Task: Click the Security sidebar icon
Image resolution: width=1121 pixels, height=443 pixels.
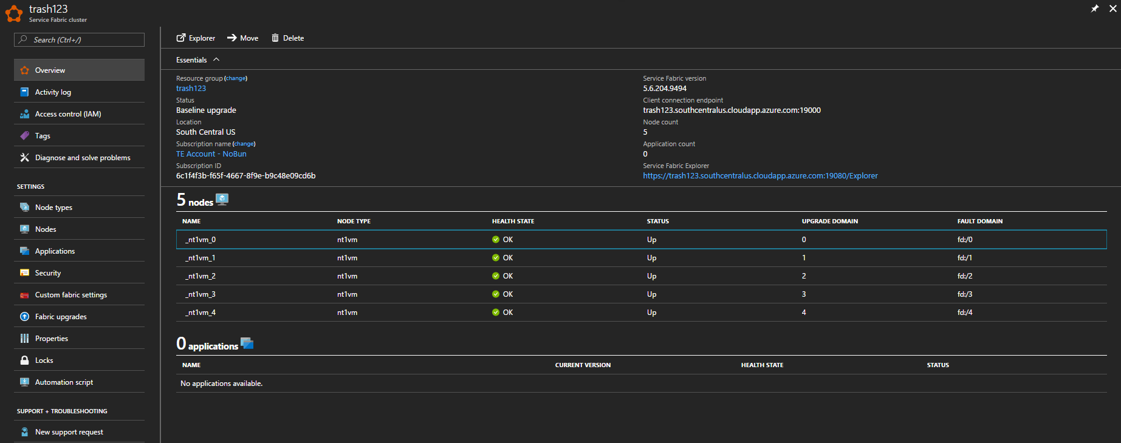Action: [x=24, y=272]
